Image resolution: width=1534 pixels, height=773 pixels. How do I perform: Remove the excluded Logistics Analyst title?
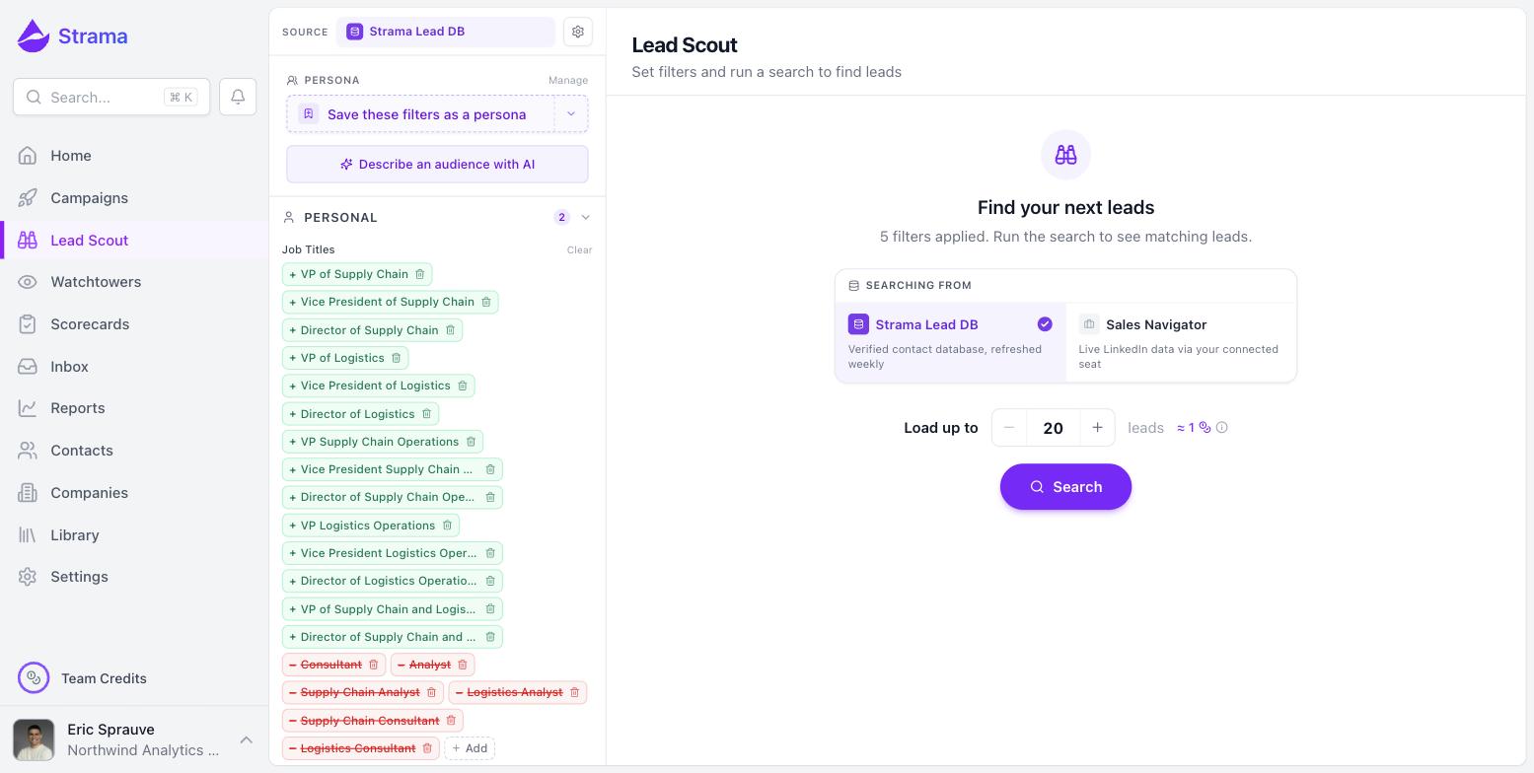[574, 692]
